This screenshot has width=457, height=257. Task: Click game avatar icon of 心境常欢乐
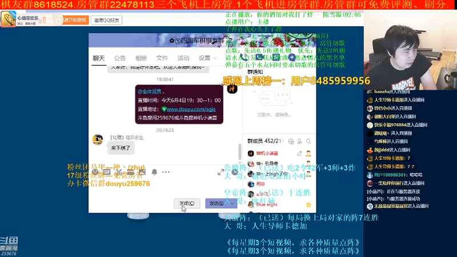(x=9, y=19)
